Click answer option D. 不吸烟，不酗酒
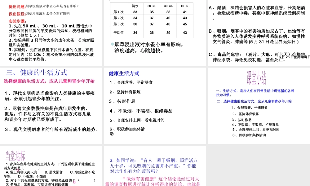This screenshot has width=310, height=186. click(x=32, y=176)
